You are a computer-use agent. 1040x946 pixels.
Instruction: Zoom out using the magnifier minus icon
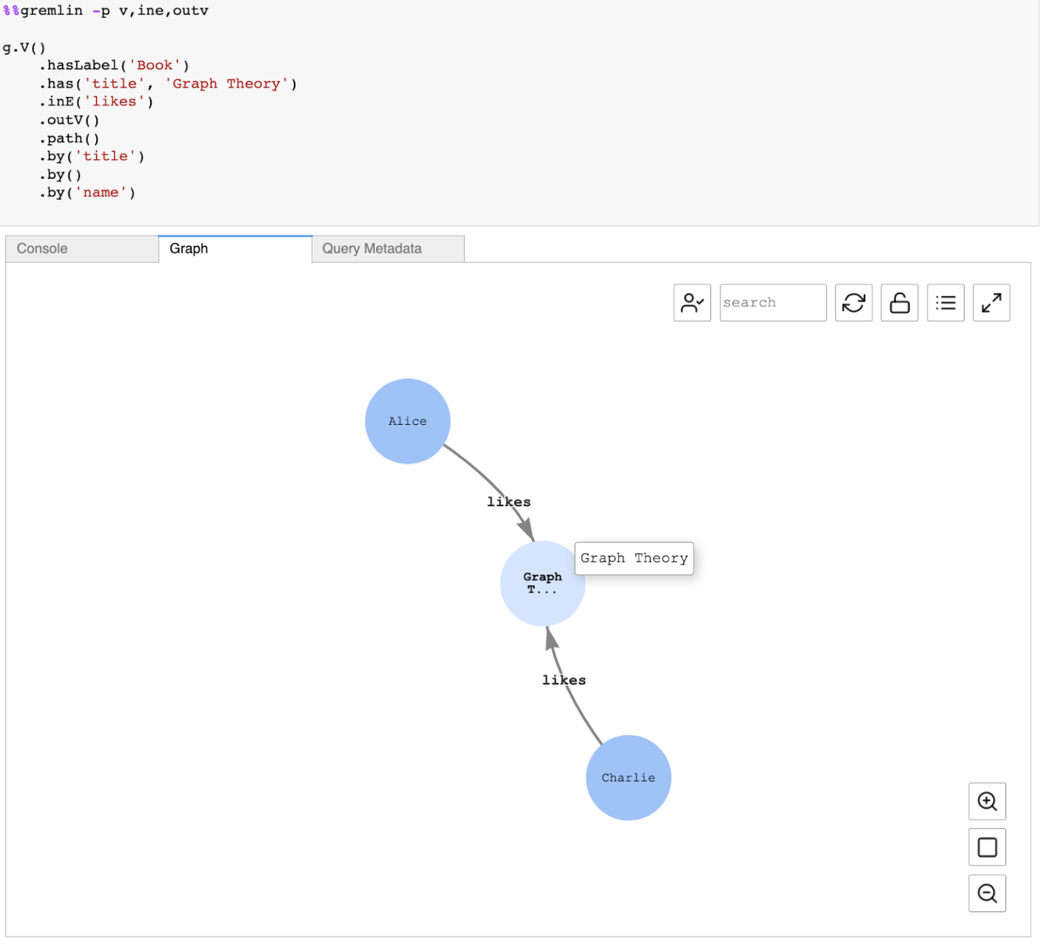coord(987,893)
